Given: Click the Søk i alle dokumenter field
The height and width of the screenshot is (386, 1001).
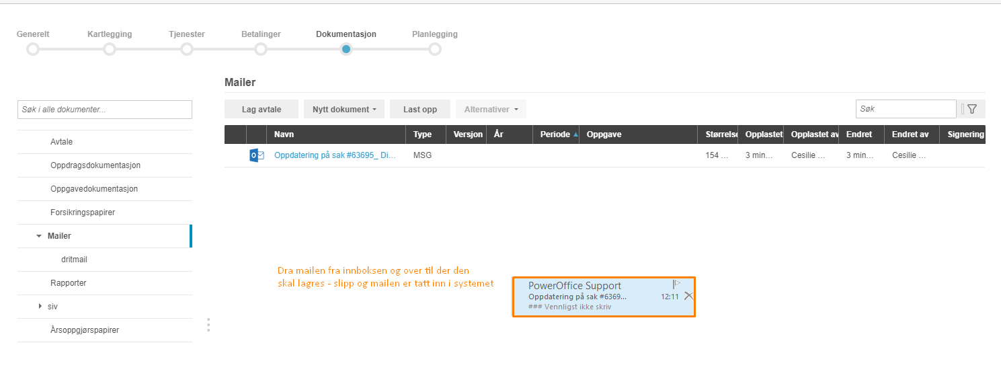Looking at the screenshot, I should [105, 109].
